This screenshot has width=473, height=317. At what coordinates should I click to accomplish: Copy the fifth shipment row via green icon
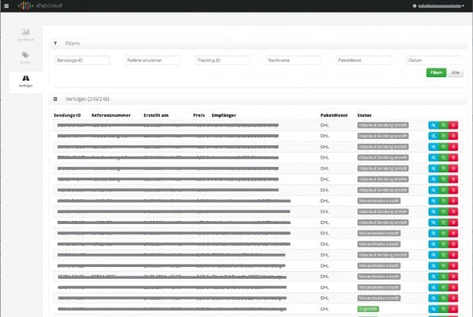[444, 168]
